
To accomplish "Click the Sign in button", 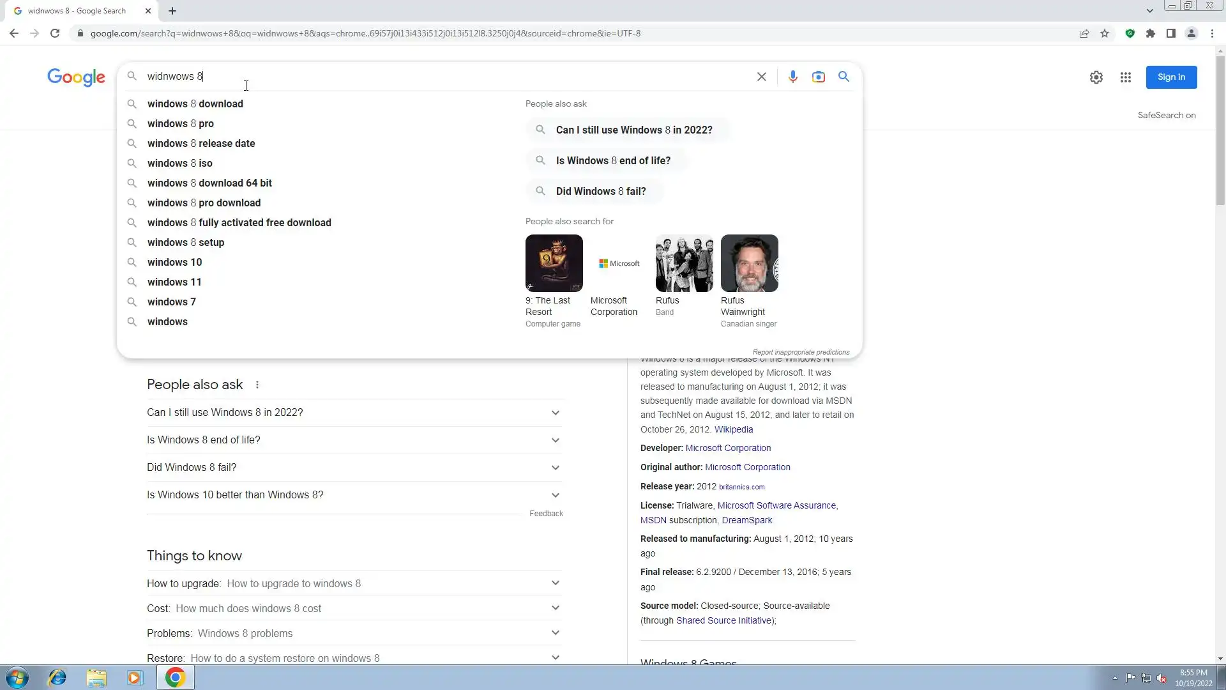I will tap(1171, 77).
